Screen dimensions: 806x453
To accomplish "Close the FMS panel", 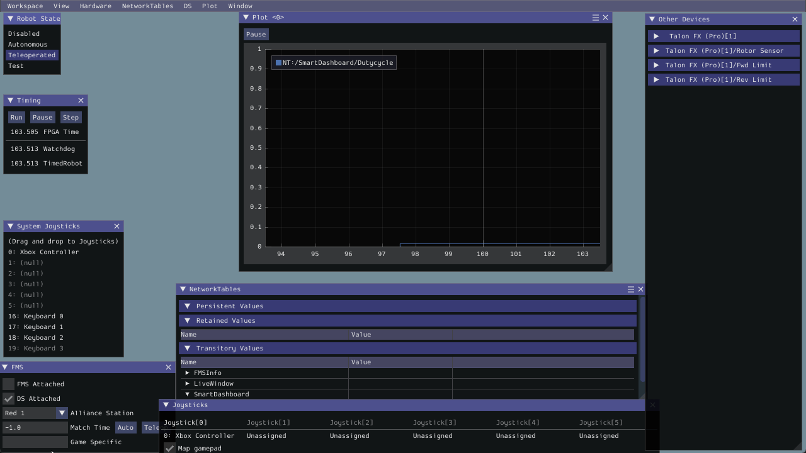I will click(168, 367).
